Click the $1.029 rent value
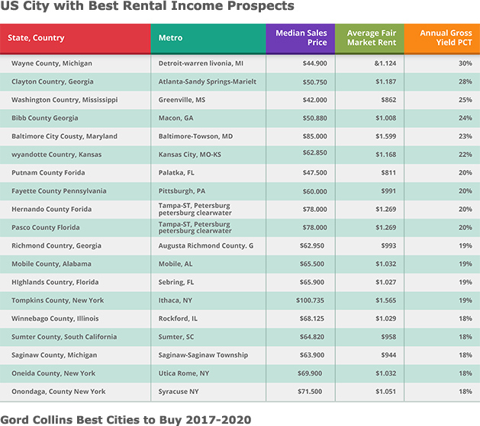The height and width of the screenshot is (426, 480). pyautogui.click(x=385, y=319)
